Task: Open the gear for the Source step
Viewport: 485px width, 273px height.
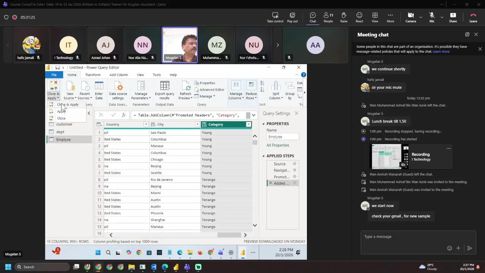Action: (294, 164)
